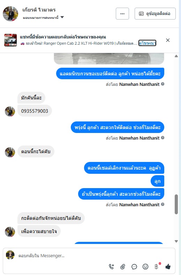Screen dimensions: 181x275
Task: Click info icon beside first Nanwhan Nanthanit
Action: (x=163, y=84)
